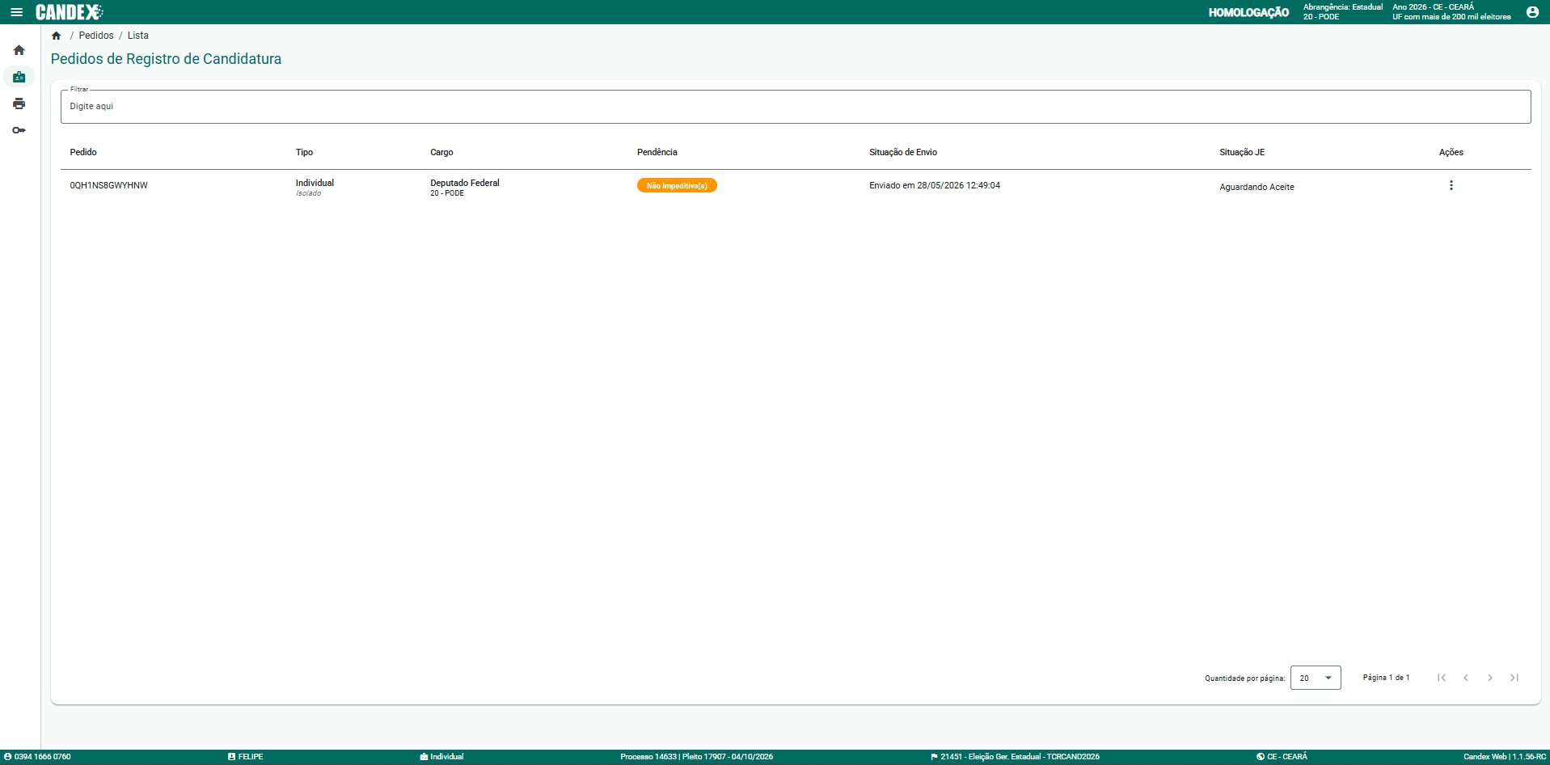Image resolution: width=1550 pixels, height=765 pixels.
Task: Select the candidate badge sidebar icon
Action: point(19,77)
